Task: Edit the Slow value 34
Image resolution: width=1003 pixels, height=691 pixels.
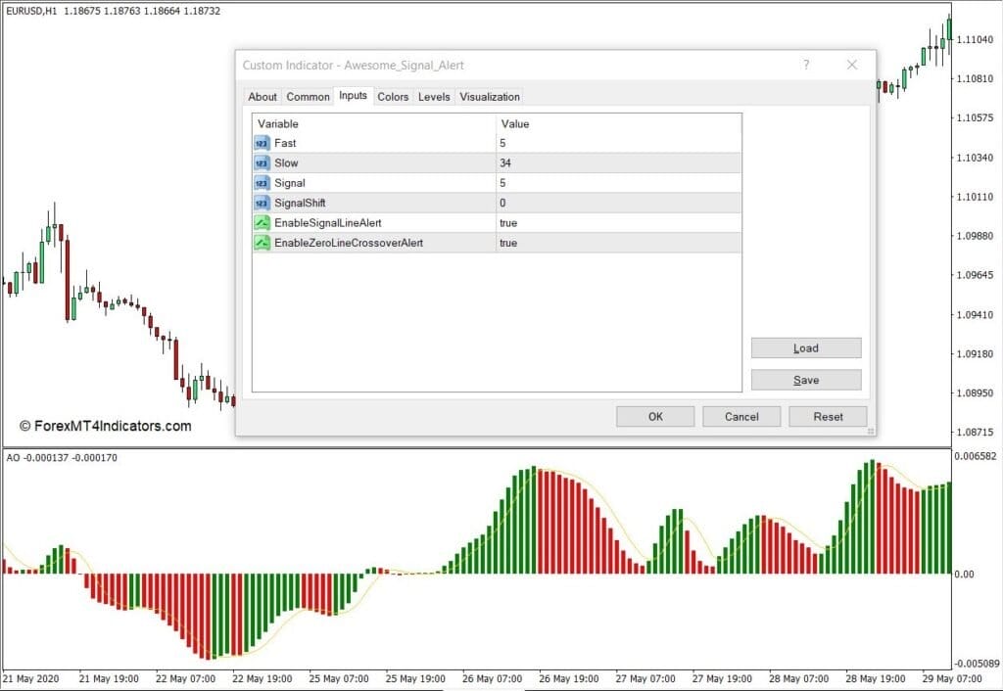Action: click(619, 163)
